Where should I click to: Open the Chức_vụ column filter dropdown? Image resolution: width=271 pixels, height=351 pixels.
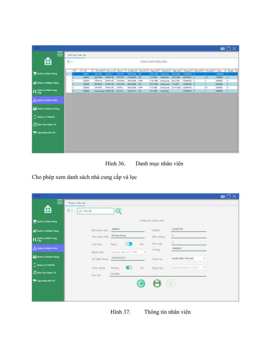pyautogui.click(x=115, y=70)
